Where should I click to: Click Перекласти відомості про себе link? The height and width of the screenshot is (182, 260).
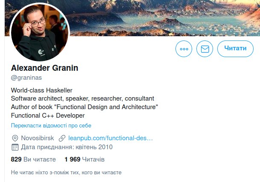tap(51, 125)
